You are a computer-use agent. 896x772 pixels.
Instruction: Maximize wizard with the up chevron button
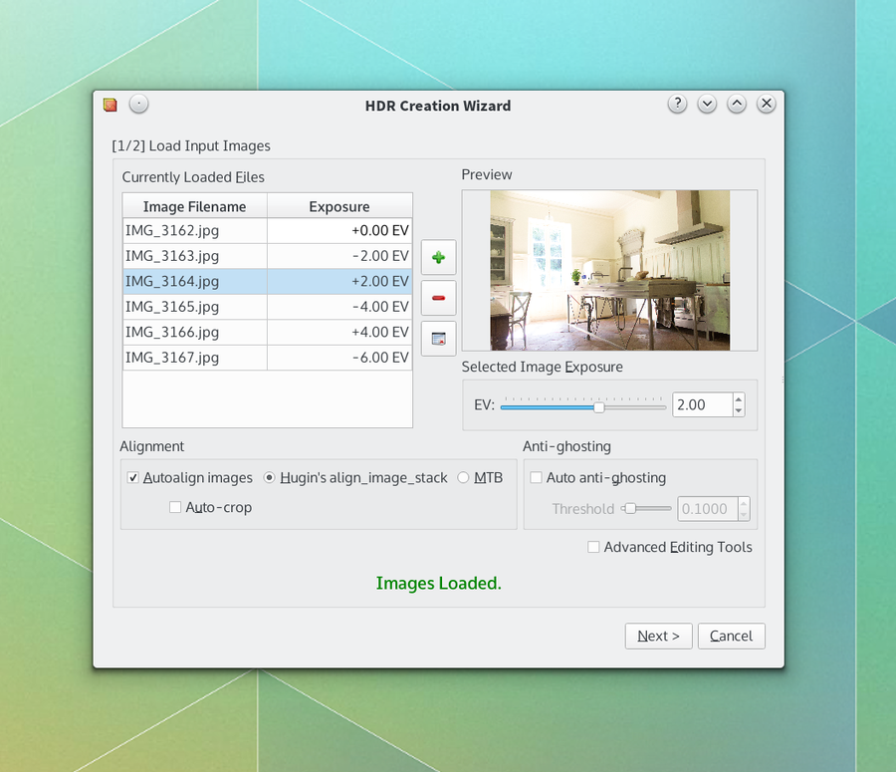click(737, 104)
